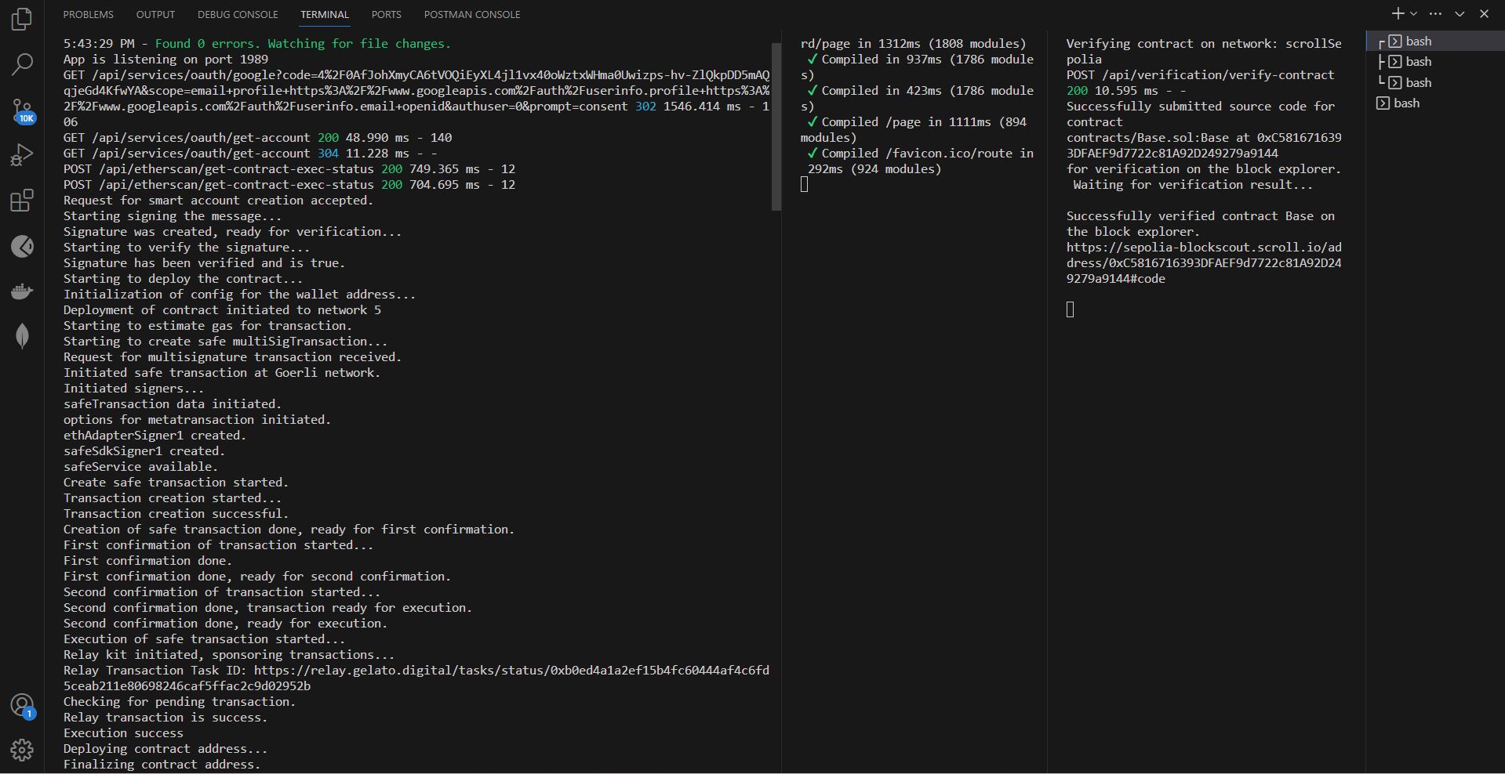Open the Explorer view in activity bar

(22, 18)
